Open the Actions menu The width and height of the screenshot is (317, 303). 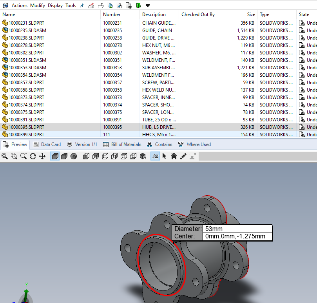click(20, 5)
